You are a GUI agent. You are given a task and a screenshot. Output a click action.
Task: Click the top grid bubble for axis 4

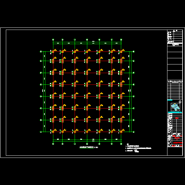coord(75,39)
